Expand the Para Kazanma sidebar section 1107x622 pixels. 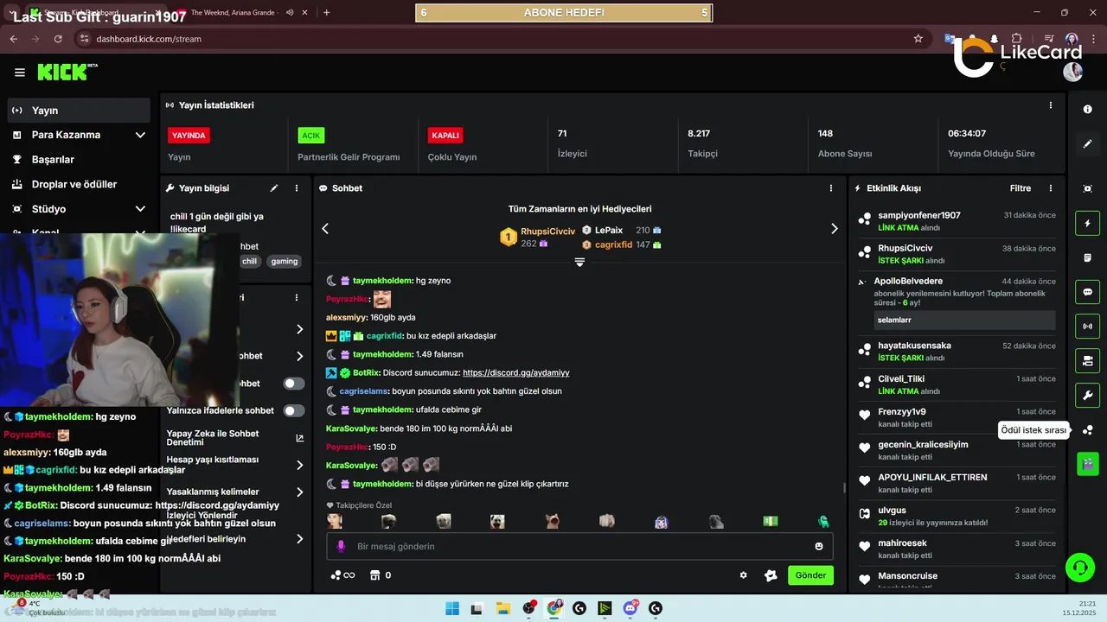140,135
